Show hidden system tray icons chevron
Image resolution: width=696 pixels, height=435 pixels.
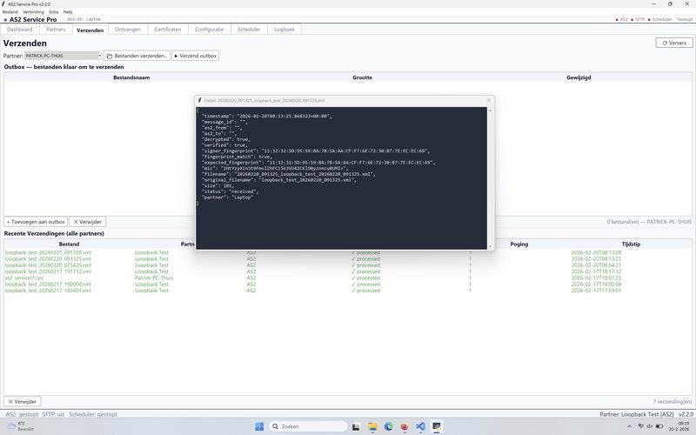tap(629, 426)
